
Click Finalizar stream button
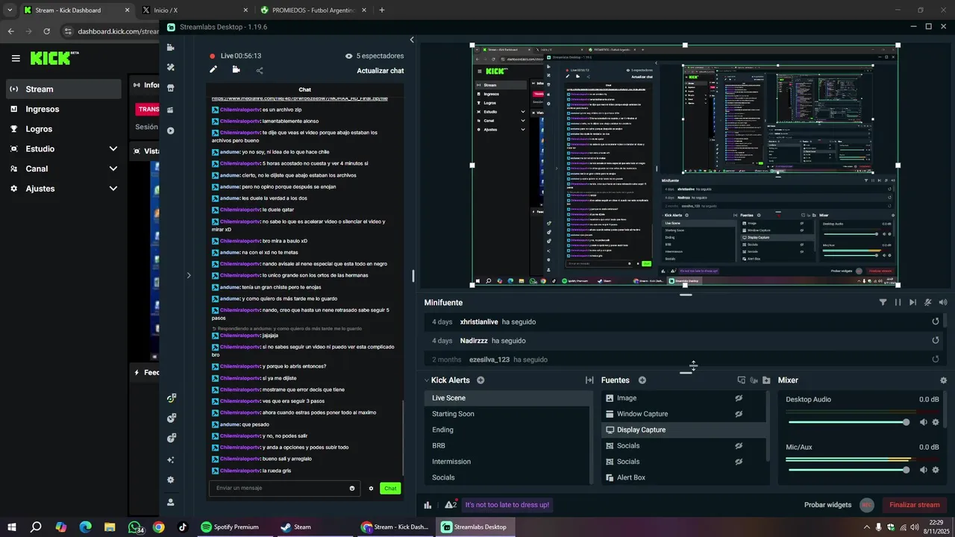(x=915, y=505)
